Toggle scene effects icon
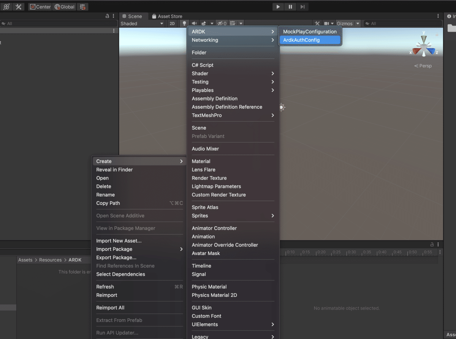Image resolution: width=456 pixels, height=339 pixels. 204,24
